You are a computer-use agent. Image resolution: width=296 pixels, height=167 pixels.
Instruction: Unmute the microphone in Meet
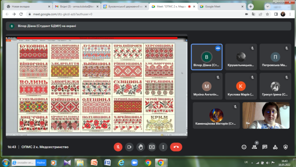pos(118,147)
